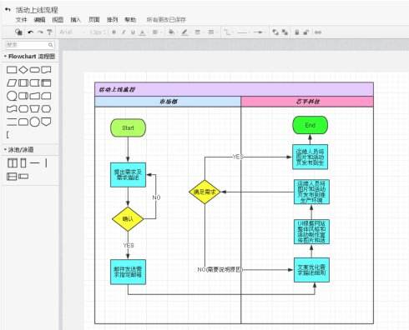Click the redo arrow in the toolbar

tap(40, 32)
